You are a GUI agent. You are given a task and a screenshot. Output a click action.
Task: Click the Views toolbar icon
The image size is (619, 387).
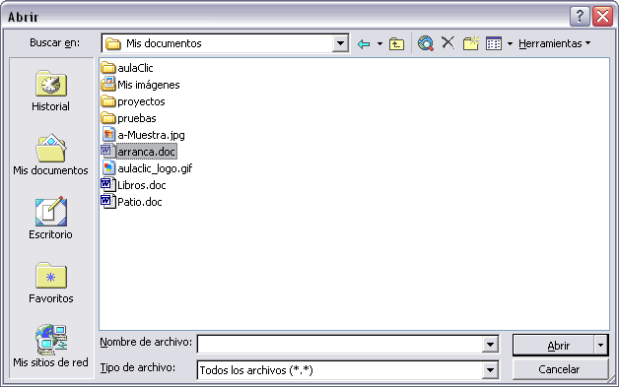(x=494, y=43)
